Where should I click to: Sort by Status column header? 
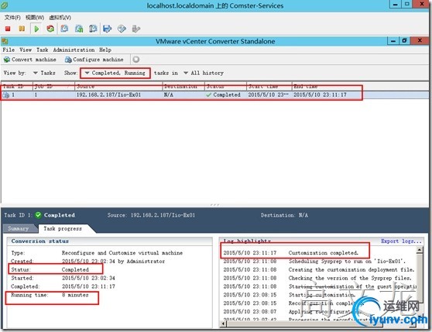(x=225, y=87)
